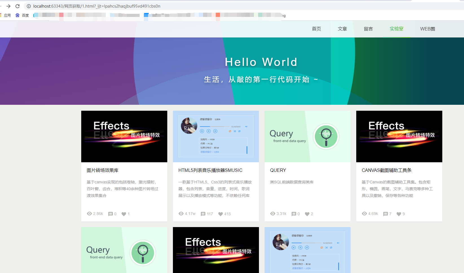Switch to the 文章 tab in the navigation
The height and width of the screenshot is (273, 464).
click(342, 29)
